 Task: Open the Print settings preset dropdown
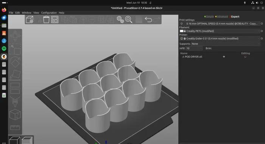(x=220, y=24)
